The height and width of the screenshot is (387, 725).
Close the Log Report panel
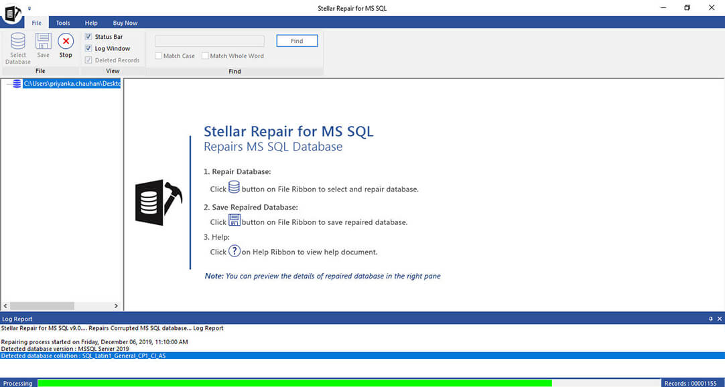click(718, 319)
